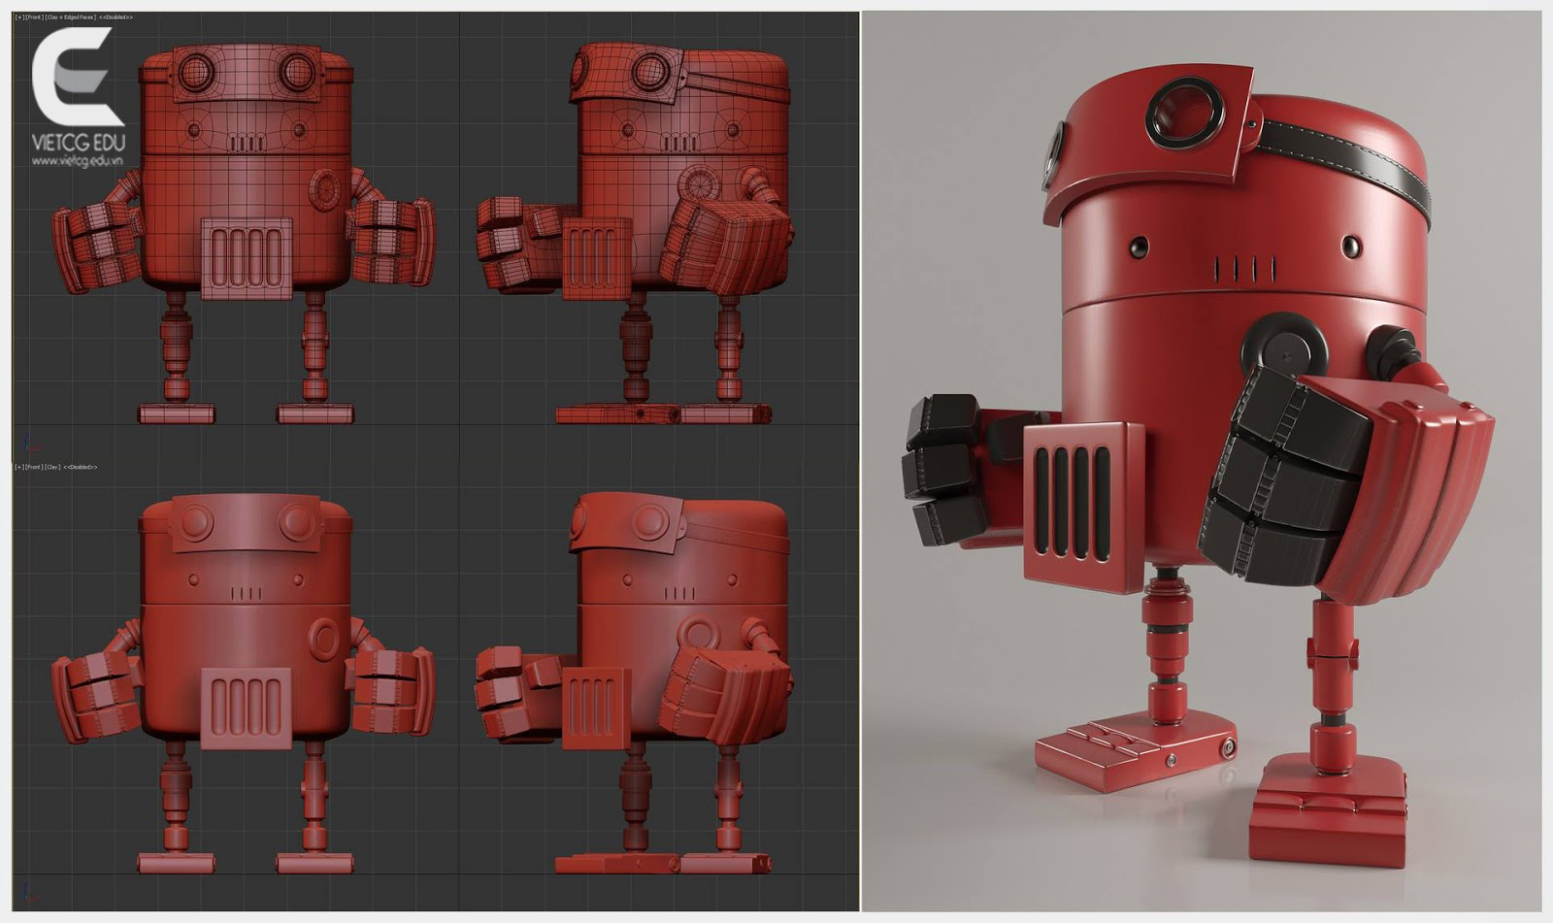1553x923 pixels.
Task: Open the [+] menu in the bottom viewport
Action: point(18,467)
